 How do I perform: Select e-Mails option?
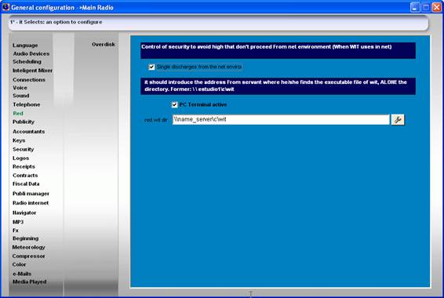(22, 274)
